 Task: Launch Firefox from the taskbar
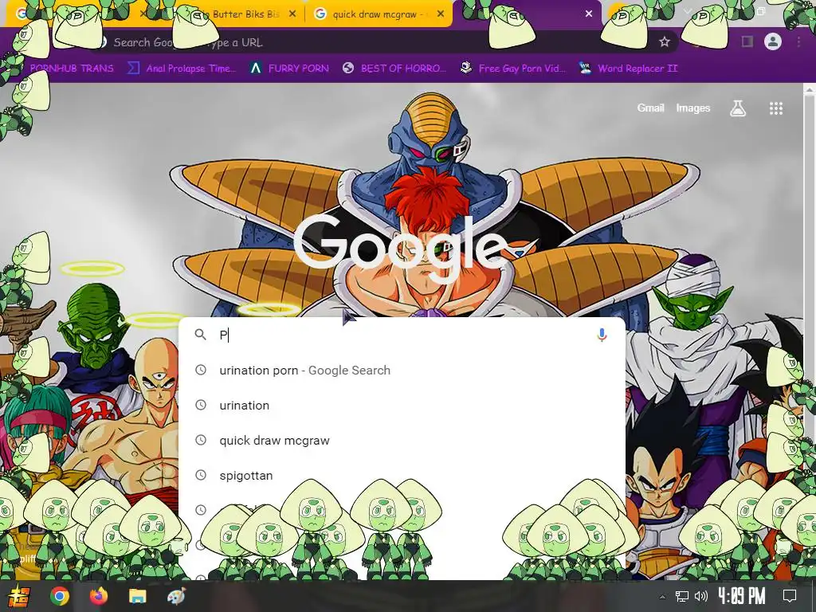point(98,596)
